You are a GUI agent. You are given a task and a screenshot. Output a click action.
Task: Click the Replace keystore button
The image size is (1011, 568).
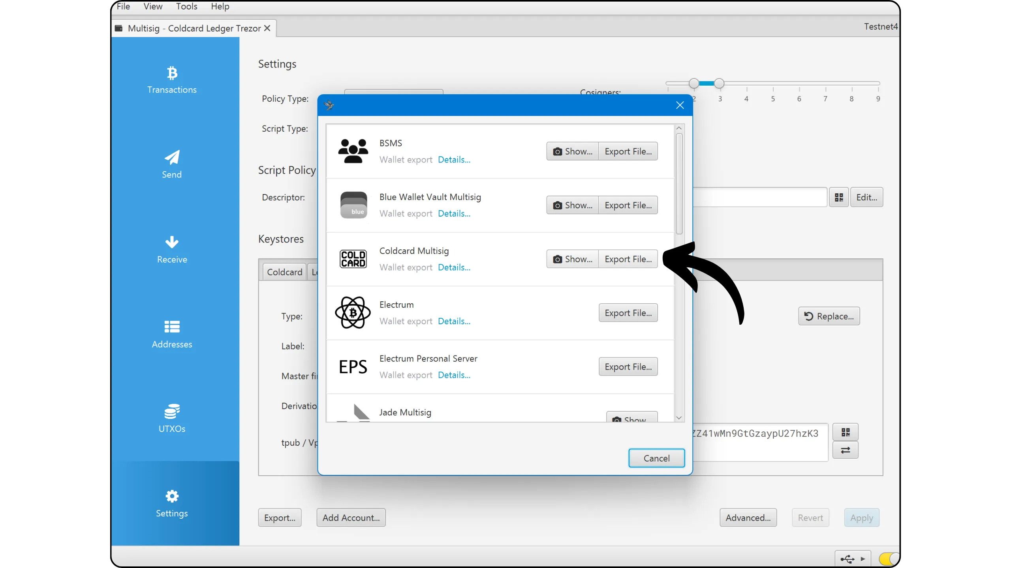click(x=829, y=316)
